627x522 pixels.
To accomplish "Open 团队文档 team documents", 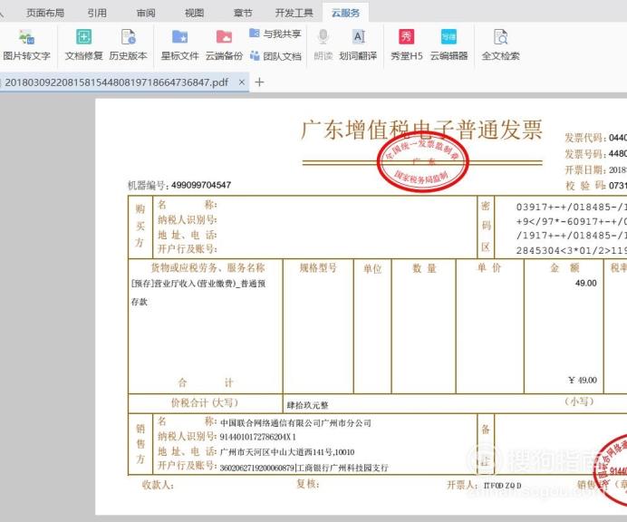I will point(275,56).
